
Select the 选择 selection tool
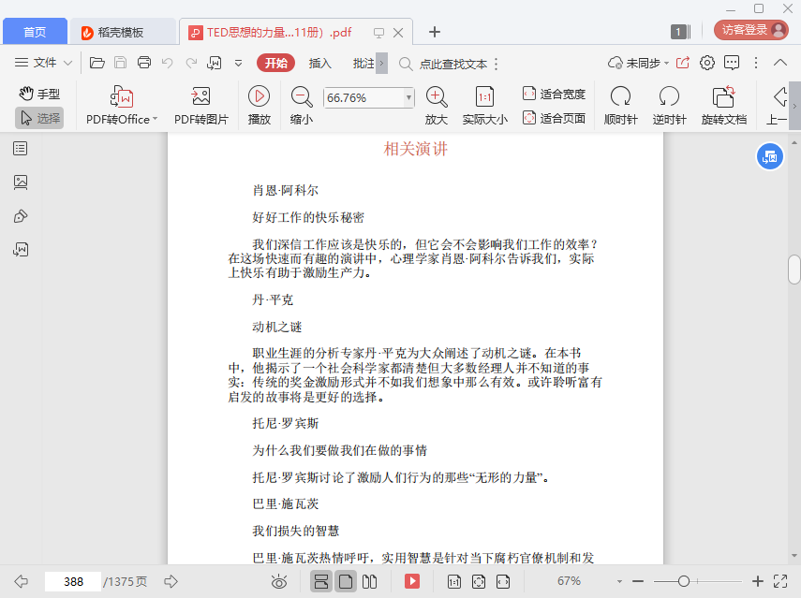39,118
